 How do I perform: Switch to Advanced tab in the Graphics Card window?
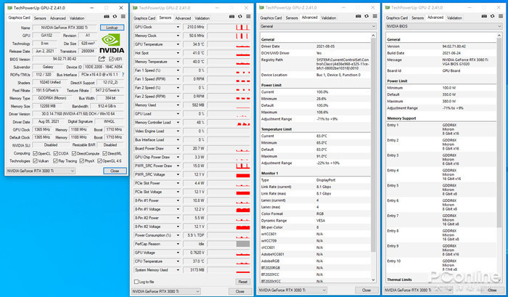pyautogui.click(x=57, y=18)
